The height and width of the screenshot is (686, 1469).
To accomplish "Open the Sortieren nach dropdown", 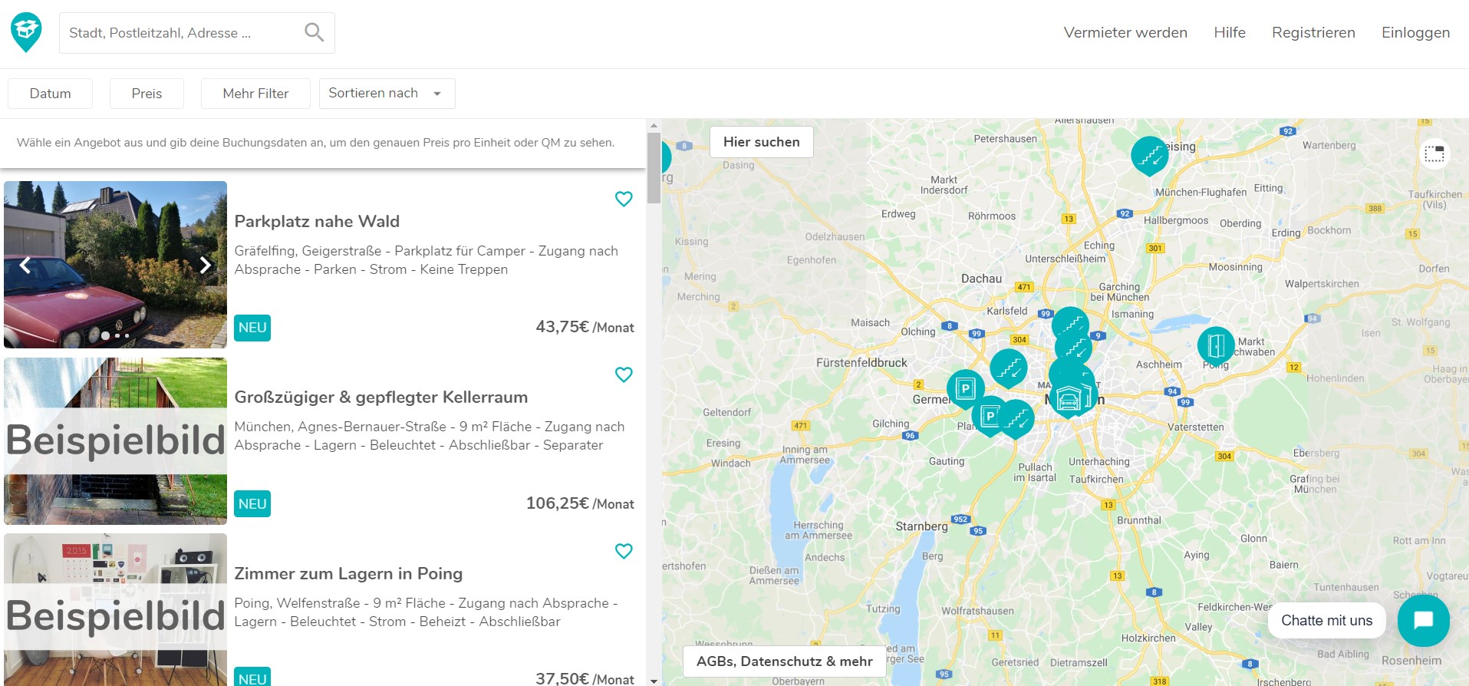I will tap(387, 93).
